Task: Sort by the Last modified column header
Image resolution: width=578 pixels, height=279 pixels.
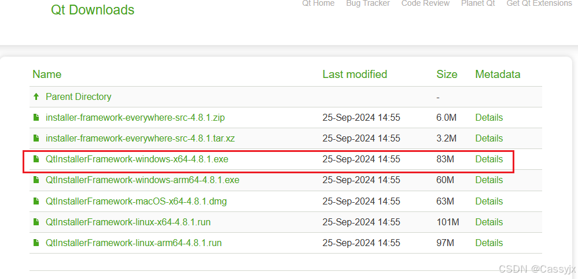Action: pyautogui.click(x=355, y=75)
